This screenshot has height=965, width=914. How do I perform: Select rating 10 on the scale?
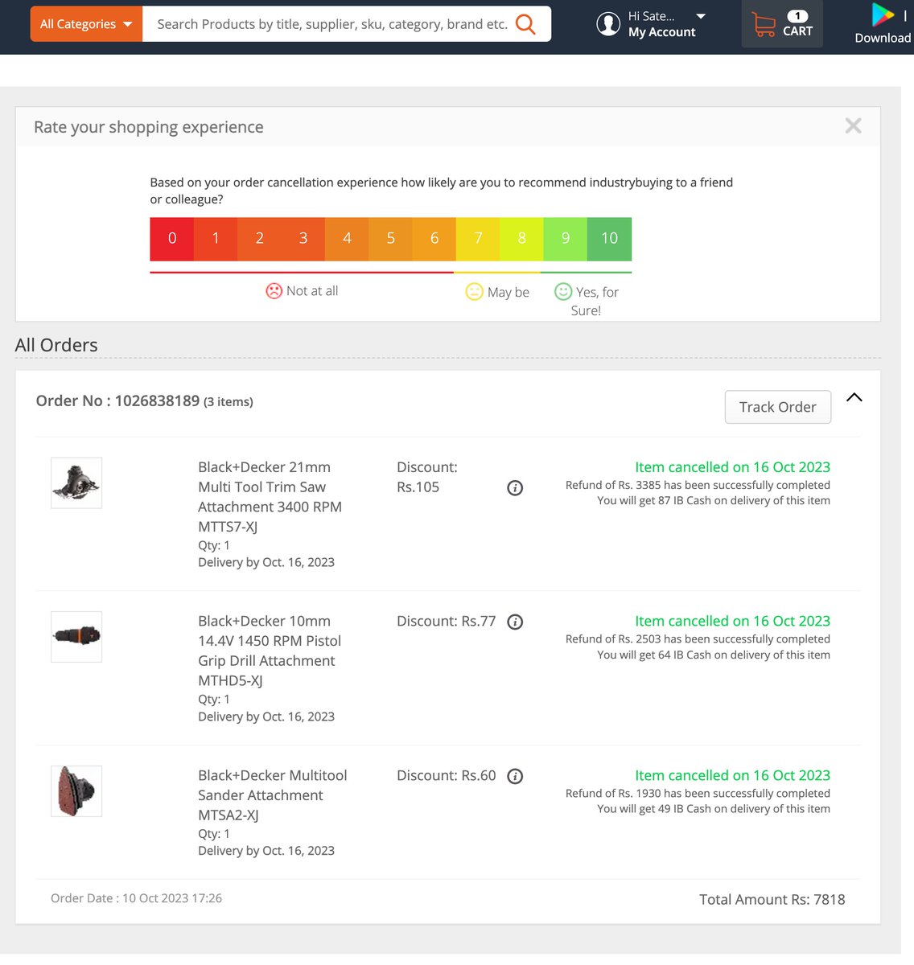click(610, 239)
